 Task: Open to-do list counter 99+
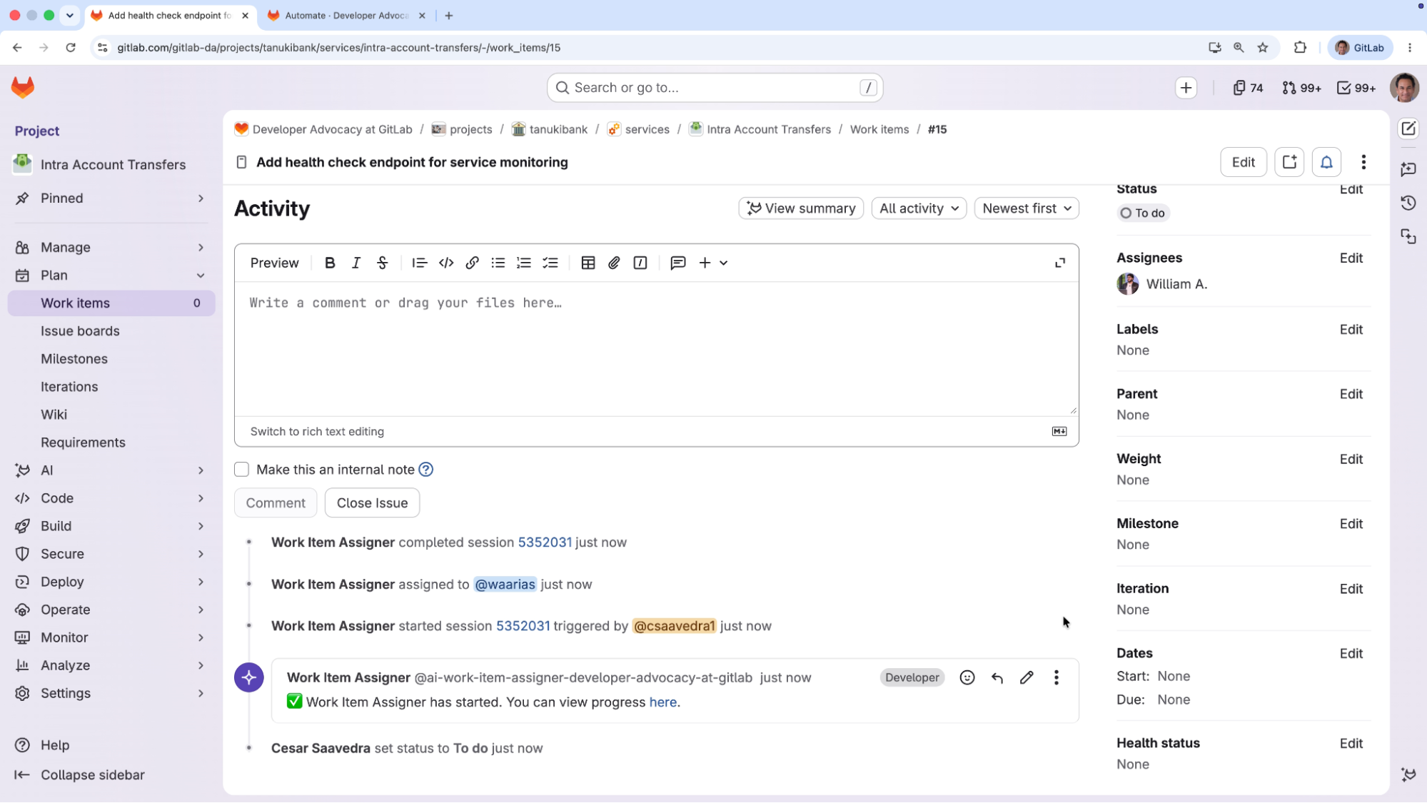(1356, 88)
